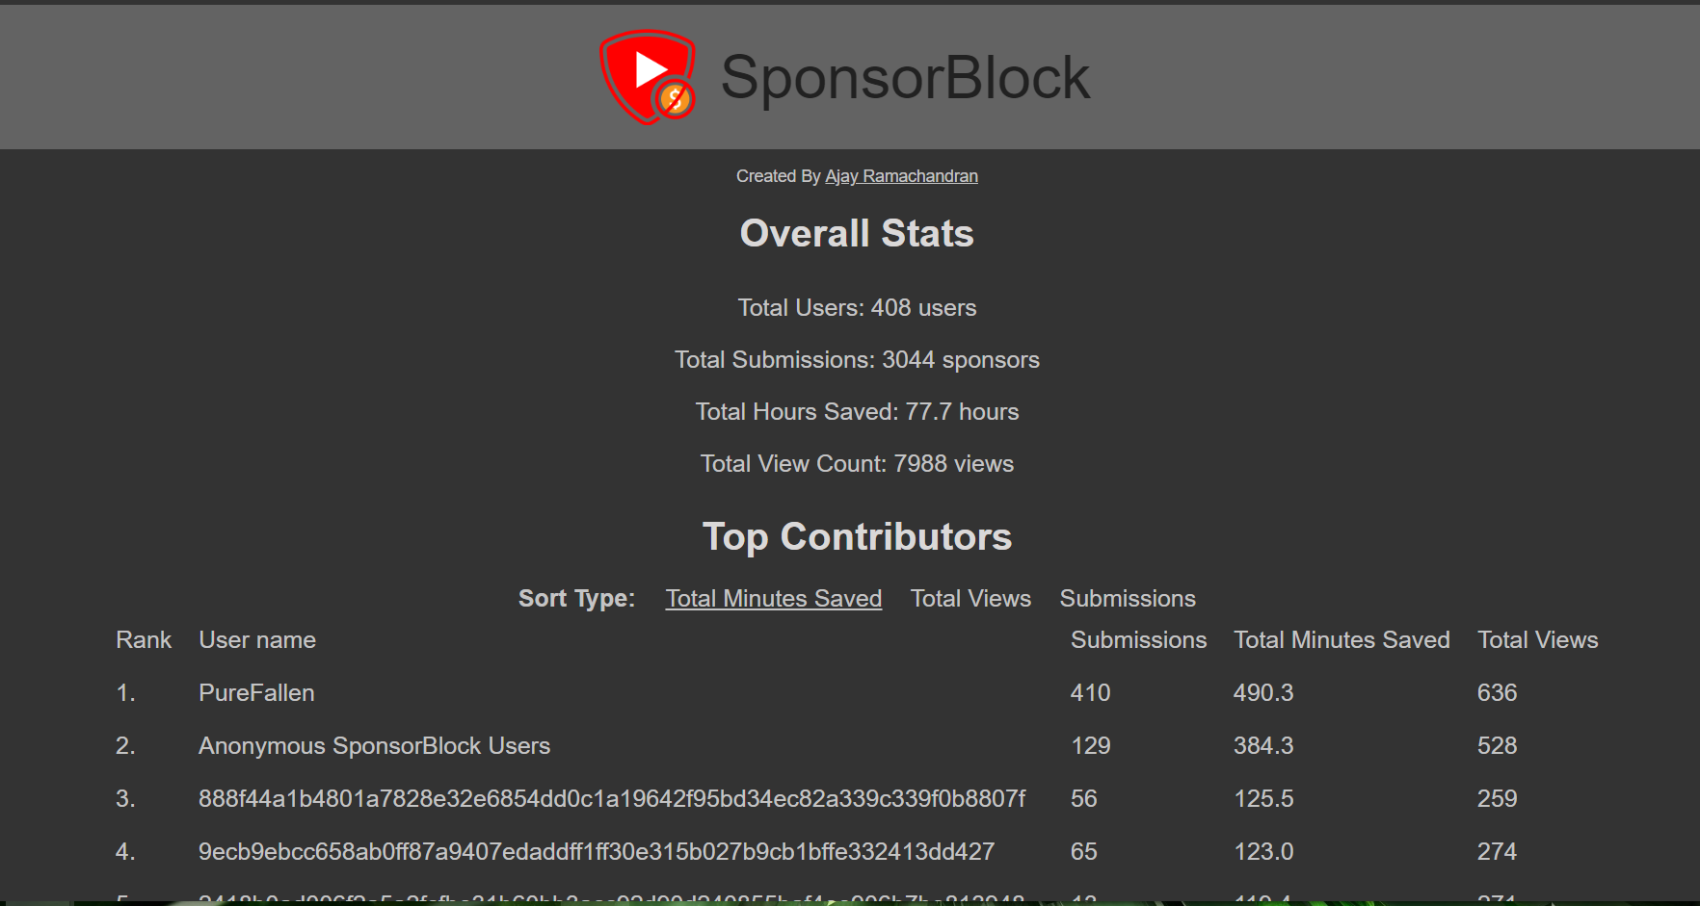This screenshot has height=906, width=1700.
Task: Click the Total Hours Saved statistic
Action: coord(857,411)
